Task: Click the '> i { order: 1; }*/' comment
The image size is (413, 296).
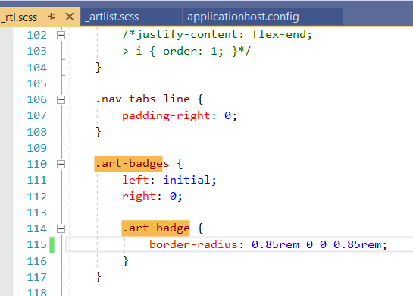Action: (x=186, y=51)
